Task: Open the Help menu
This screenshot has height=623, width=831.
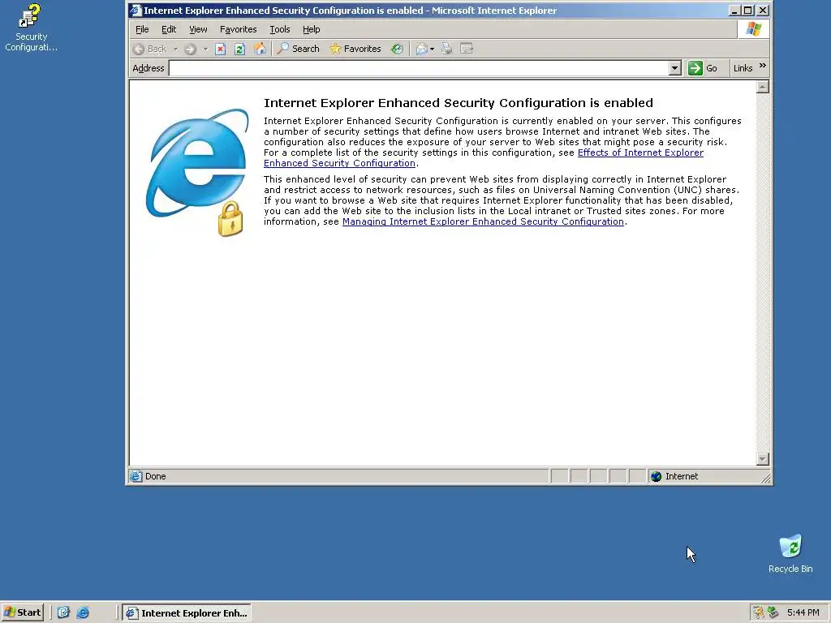Action: (311, 29)
